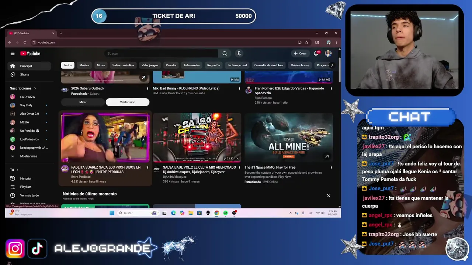This screenshot has height=265, width=472.
Task: Click Fran Romero channel avatar
Action: coord(249,90)
